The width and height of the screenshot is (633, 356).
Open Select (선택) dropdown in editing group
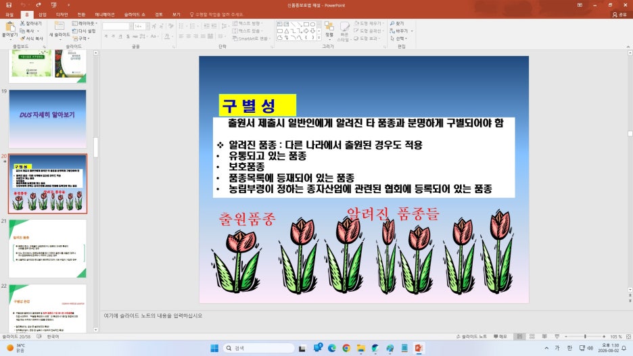coord(398,39)
